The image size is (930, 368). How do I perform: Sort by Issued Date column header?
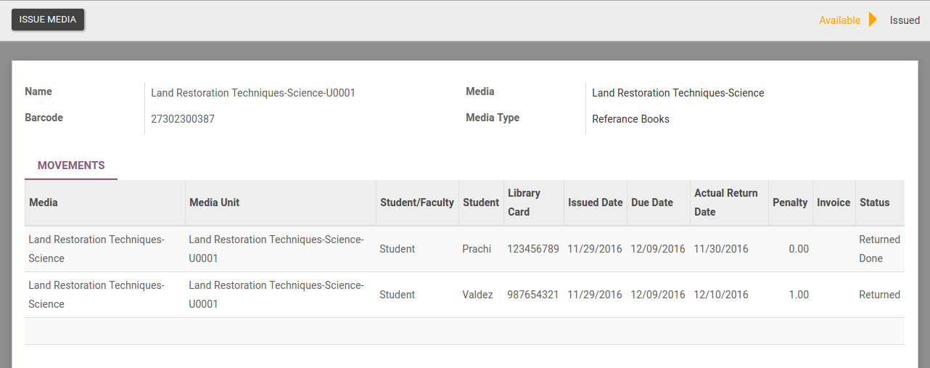point(595,203)
